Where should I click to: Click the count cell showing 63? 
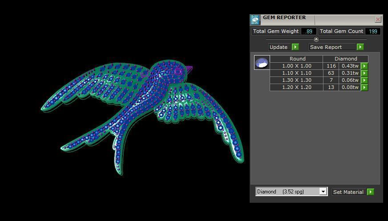click(x=331, y=73)
